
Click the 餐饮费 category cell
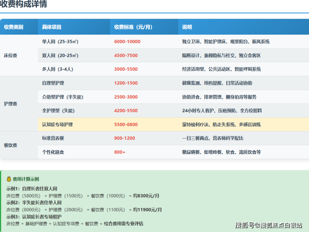click(10, 145)
